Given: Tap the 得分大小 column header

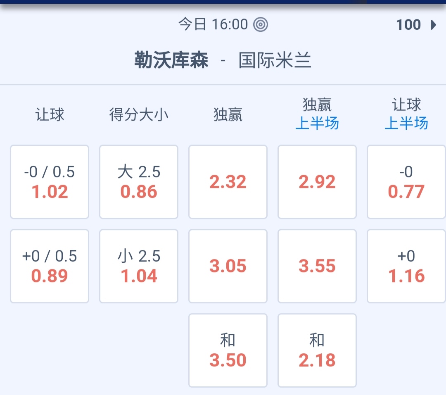Looking at the screenshot, I should [139, 114].
